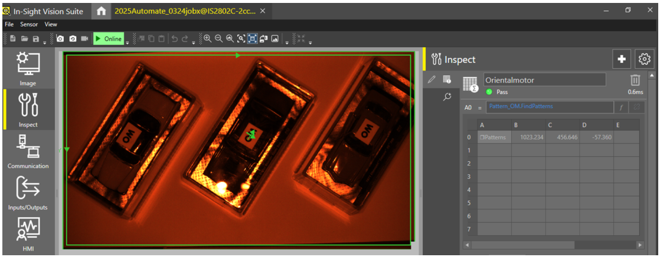Click the Redo arrow
This screenshot has width=660, height=257.
coord(185,39)
